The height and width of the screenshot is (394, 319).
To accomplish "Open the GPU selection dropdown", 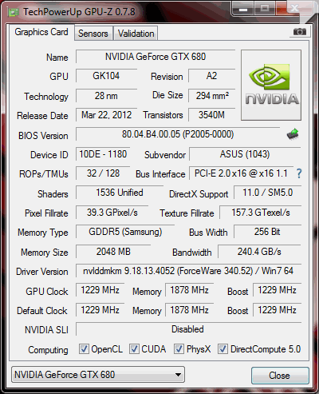I will 98,375.
